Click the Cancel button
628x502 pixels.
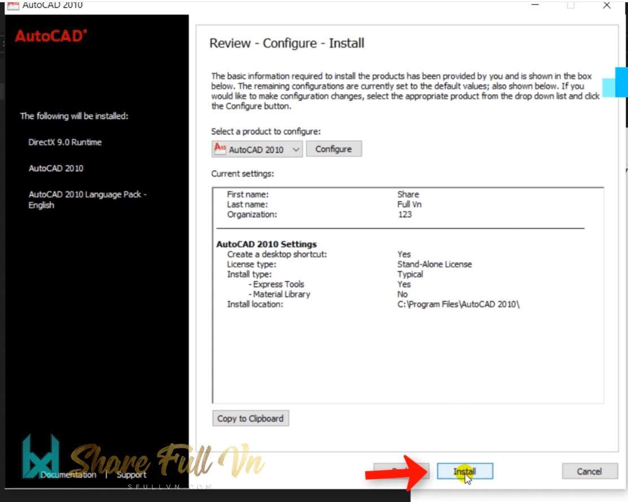(590, 471)
